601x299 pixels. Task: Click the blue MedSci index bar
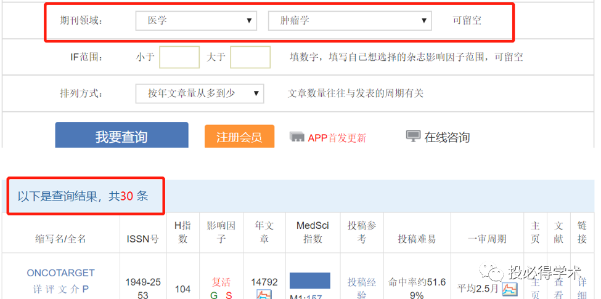(309, 281)
